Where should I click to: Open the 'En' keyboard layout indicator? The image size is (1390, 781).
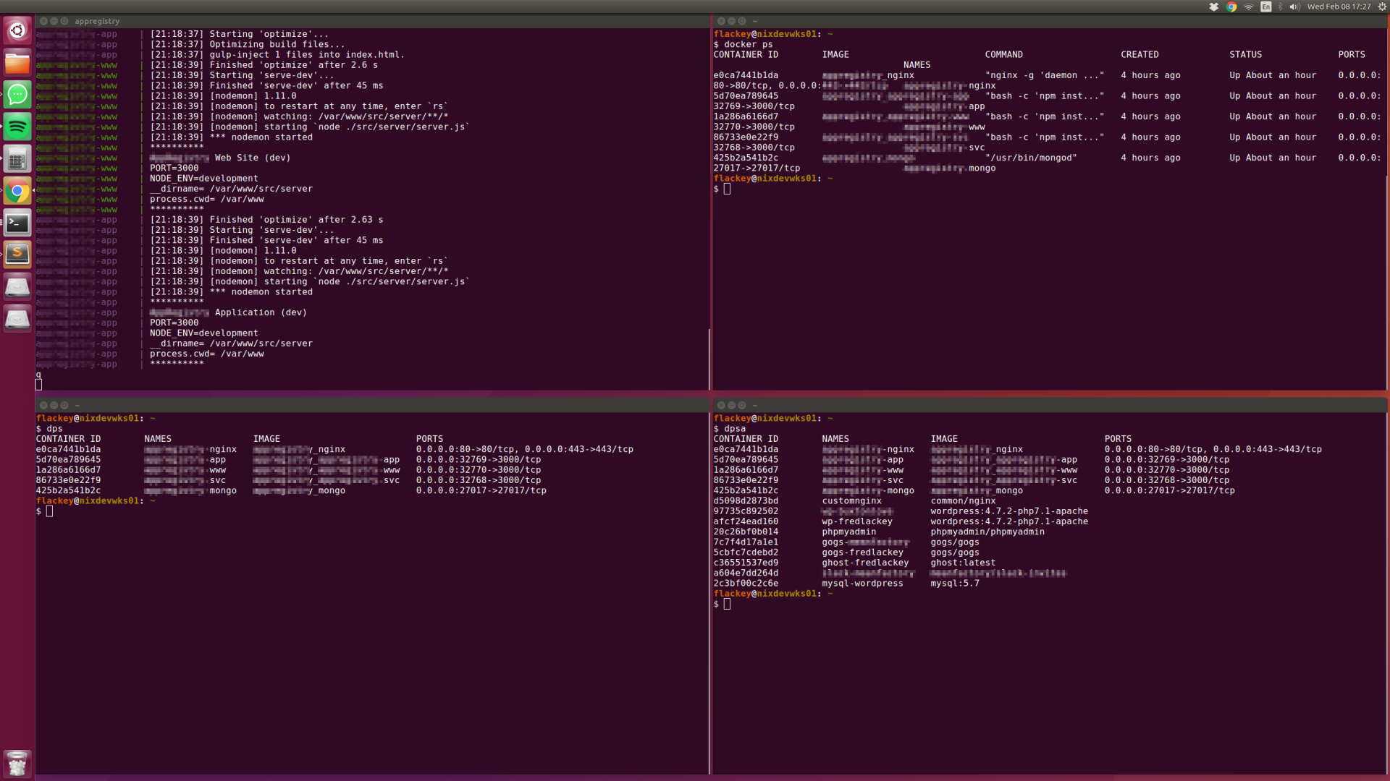[1266, 7]
